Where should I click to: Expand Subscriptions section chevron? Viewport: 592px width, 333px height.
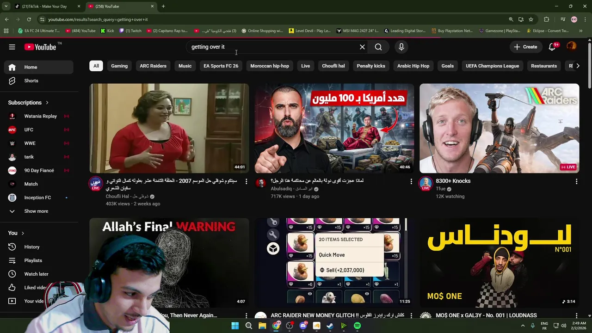pyautogui.click(x=47, y=103)
